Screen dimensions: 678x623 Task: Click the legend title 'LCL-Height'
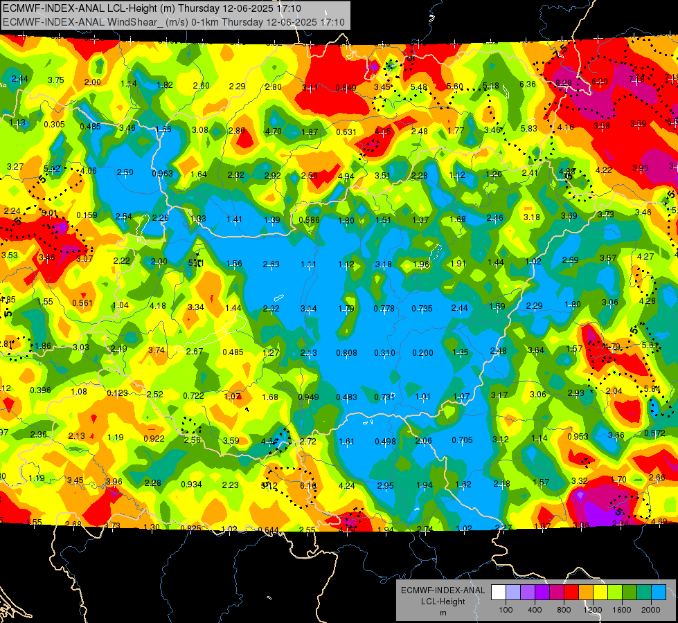click(443, 602)
